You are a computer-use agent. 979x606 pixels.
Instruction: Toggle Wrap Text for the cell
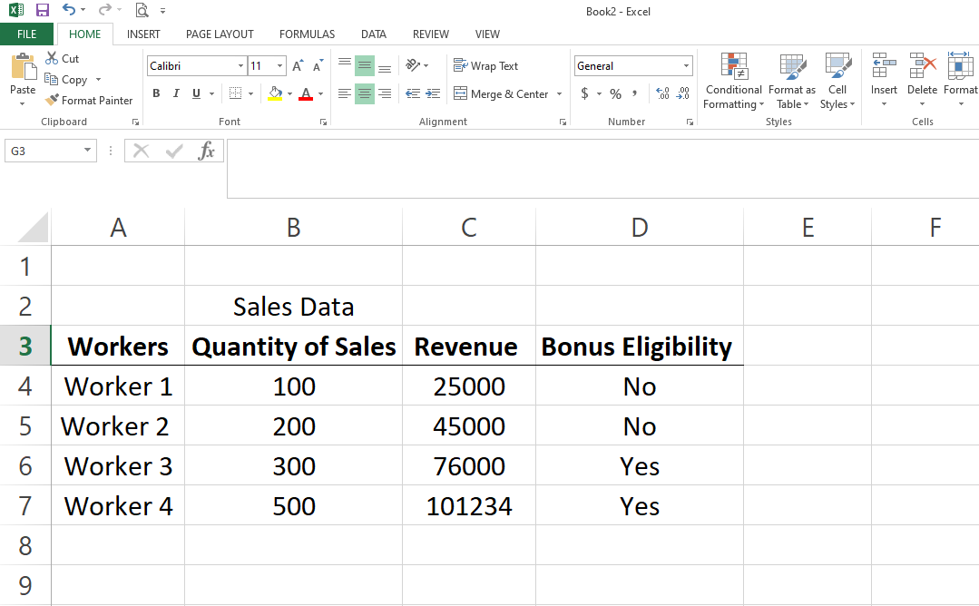point(485,66)
